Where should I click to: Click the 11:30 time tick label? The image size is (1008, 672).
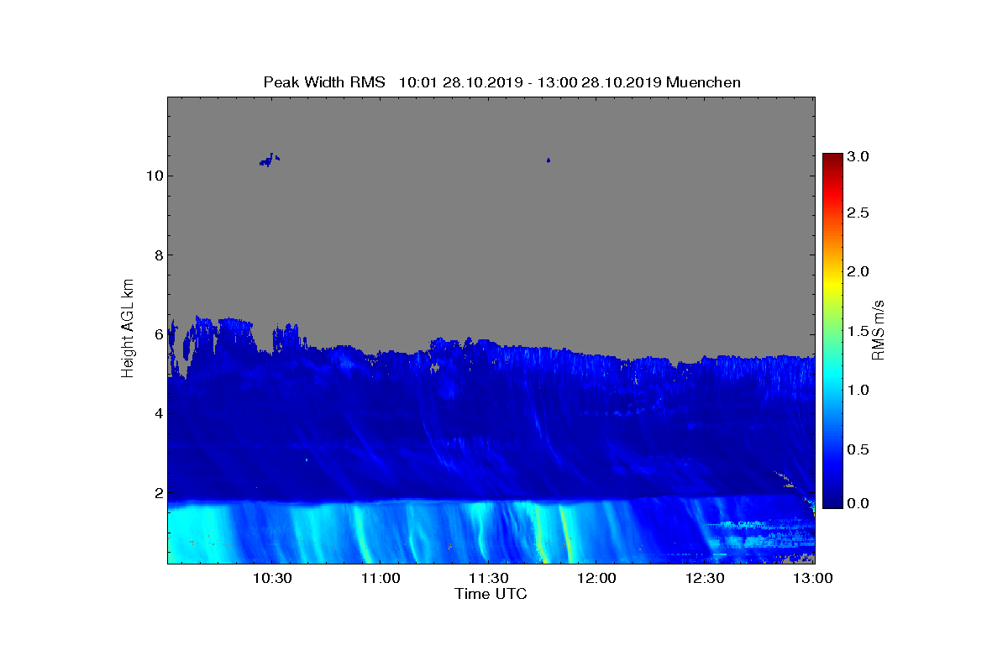point(488,579)
